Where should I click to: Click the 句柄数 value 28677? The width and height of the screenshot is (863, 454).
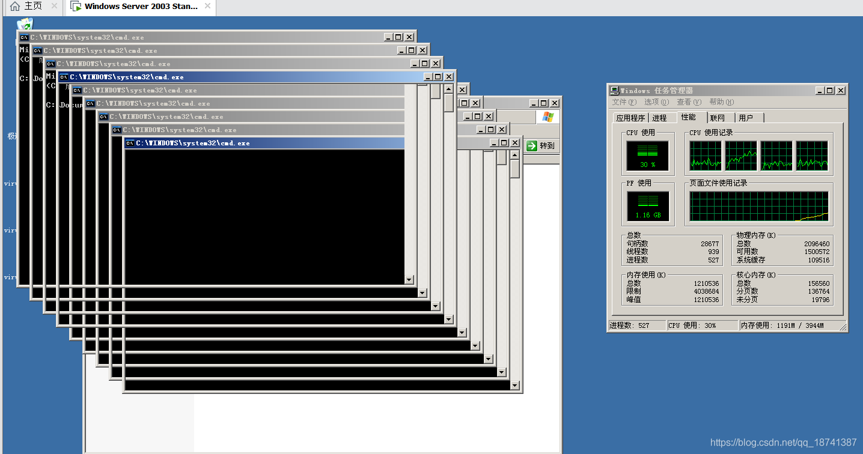coord(709,244)
